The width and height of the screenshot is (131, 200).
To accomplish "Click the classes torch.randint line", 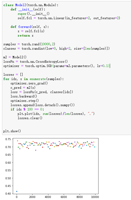I will [x=56, y=49].
